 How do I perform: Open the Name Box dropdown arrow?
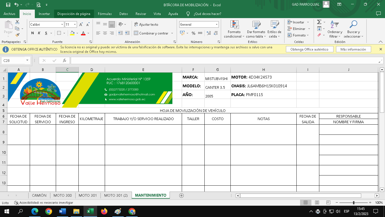(27, 60)
